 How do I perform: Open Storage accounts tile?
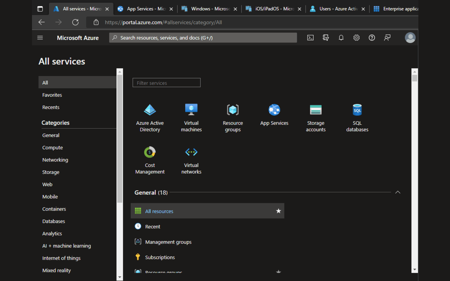pyautogui.click(x=316, y=118)
